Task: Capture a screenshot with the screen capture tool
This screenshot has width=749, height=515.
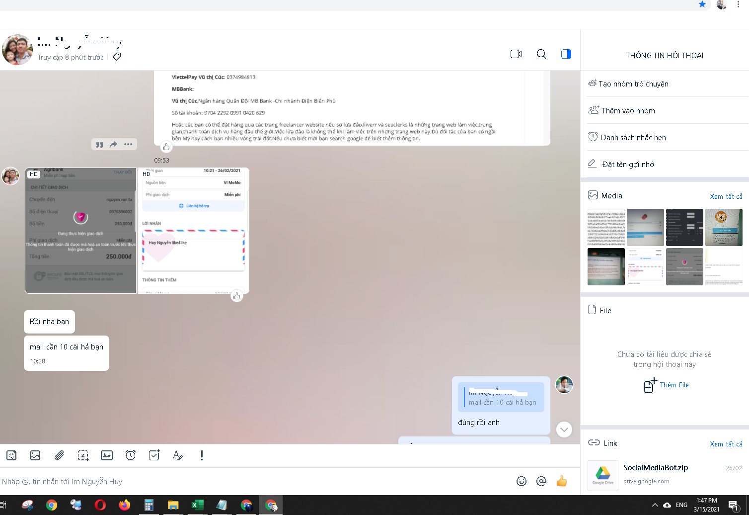Action: (83, 455)
